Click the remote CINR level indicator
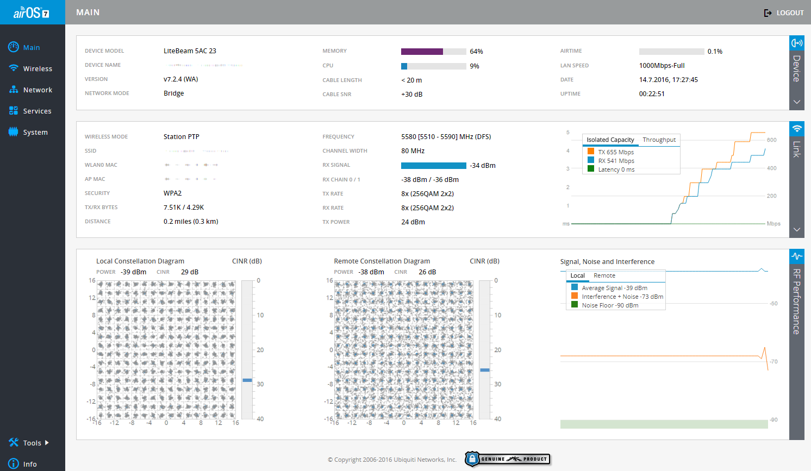811x471 pixels. (485, 370)
